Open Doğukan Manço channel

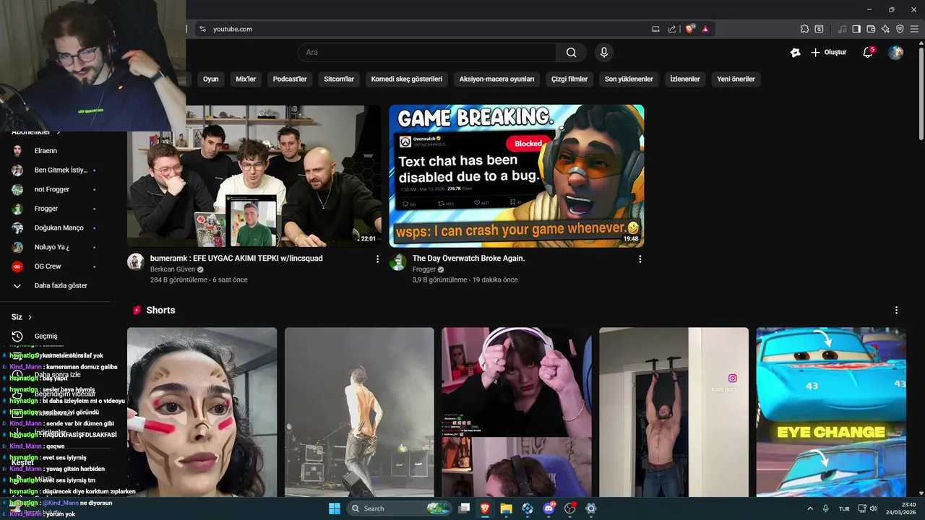tap(59, 227)
